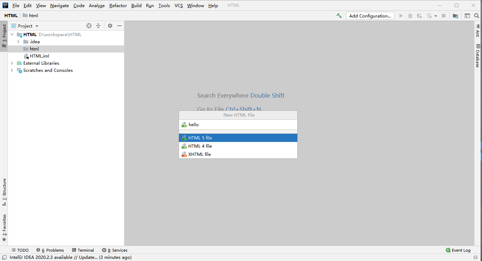Open the Edit menu

[x=28, y=5]
